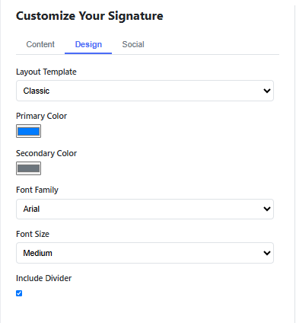Open the Font Family select box
Screen dimensions: 296x323
[145, 209]
